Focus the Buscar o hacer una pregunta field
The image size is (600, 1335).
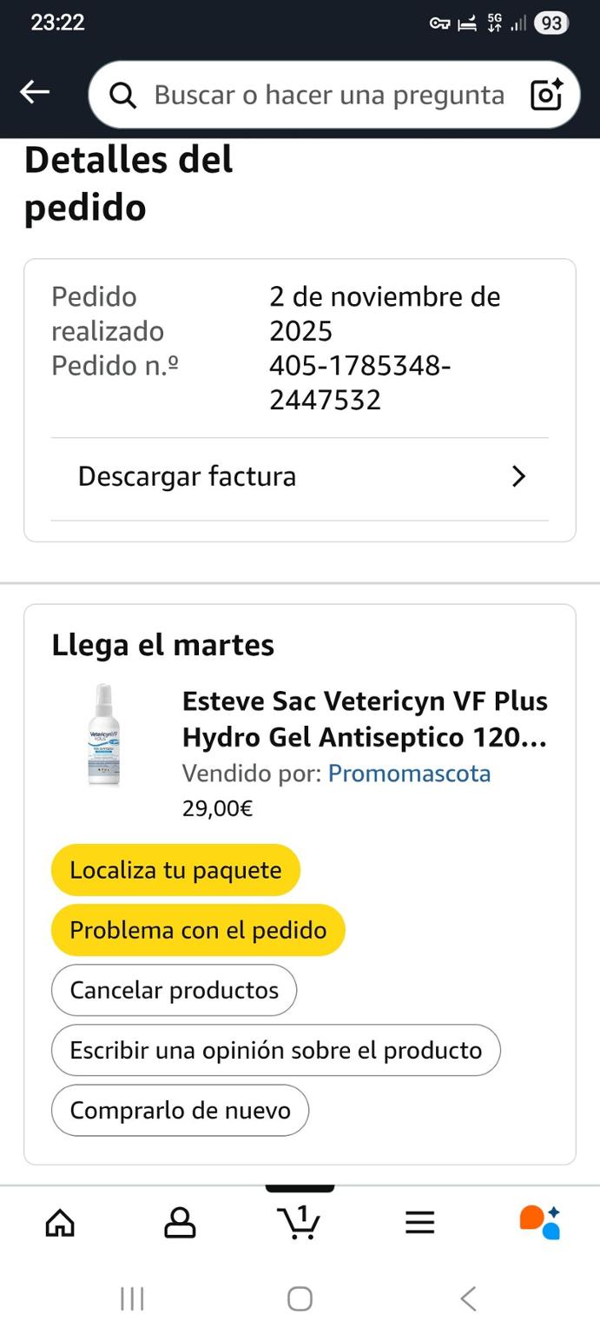pos(328,95)
